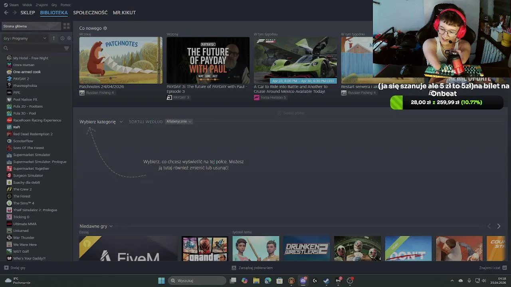Toggle ready-to-play filter icon
This screenshot has height=287, width=511.
pyautogui.click(x=69, y=38)
